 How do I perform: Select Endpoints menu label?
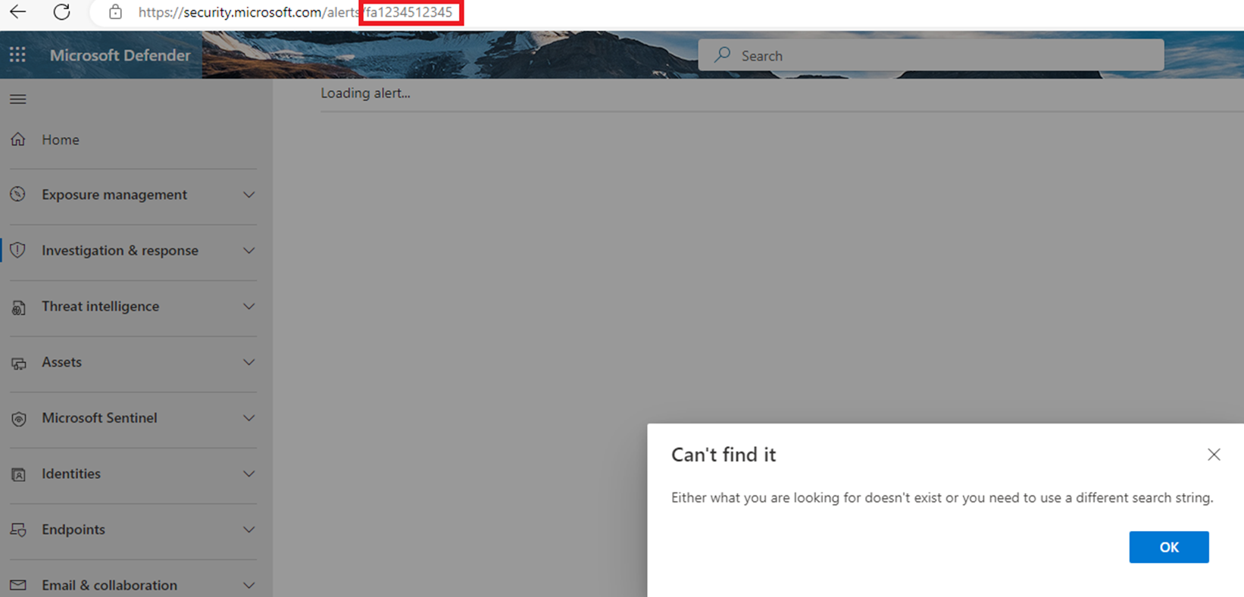[x=73, y=530]
